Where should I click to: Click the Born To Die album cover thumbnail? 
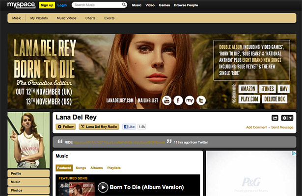click(x=77, y=189)
